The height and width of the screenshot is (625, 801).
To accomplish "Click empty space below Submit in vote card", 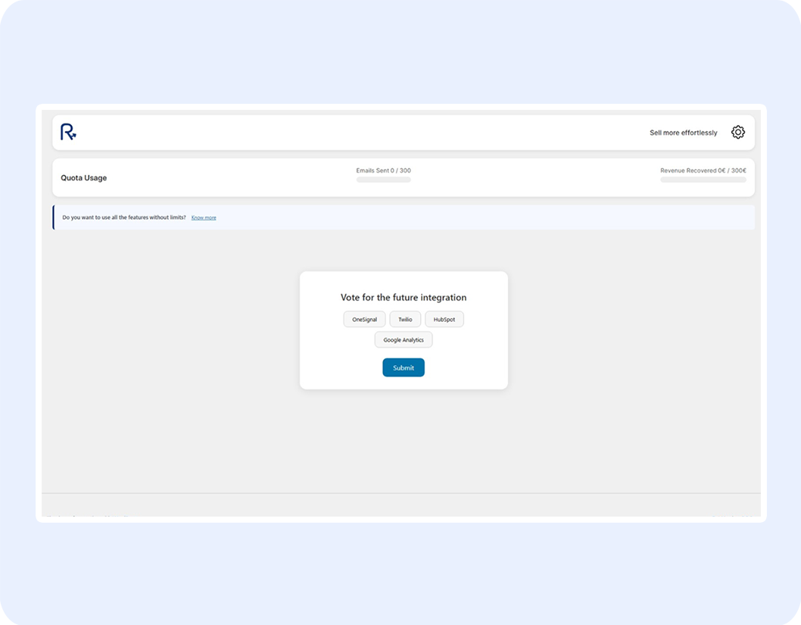I will 404,383.
